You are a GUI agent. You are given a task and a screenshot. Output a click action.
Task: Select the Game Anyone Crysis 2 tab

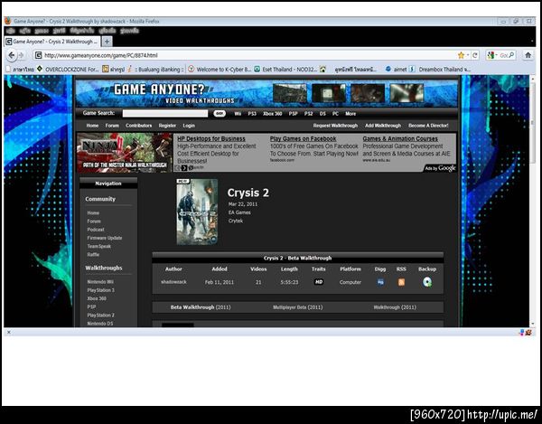click(x=53, y=42)
